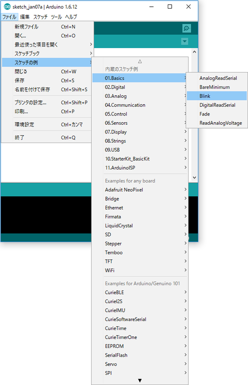Open the DigitalReadSerial example
This screenshot has width=248, height=385.
pos(217,105)
